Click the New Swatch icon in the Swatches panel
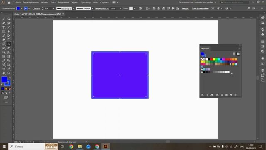 [231, 95]
